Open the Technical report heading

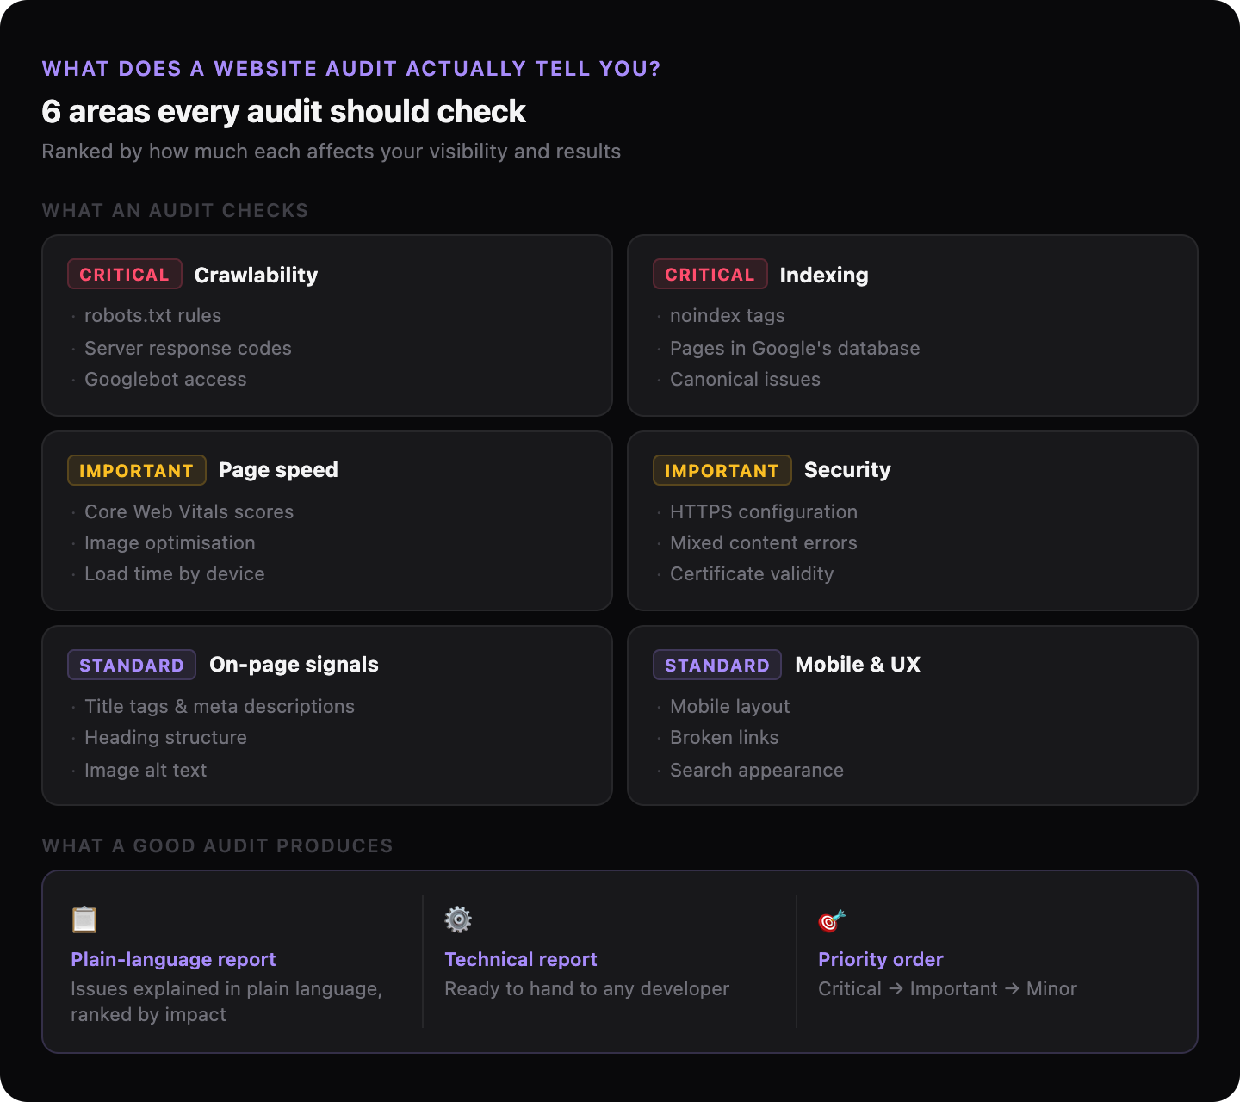click(x=521, y=959)
